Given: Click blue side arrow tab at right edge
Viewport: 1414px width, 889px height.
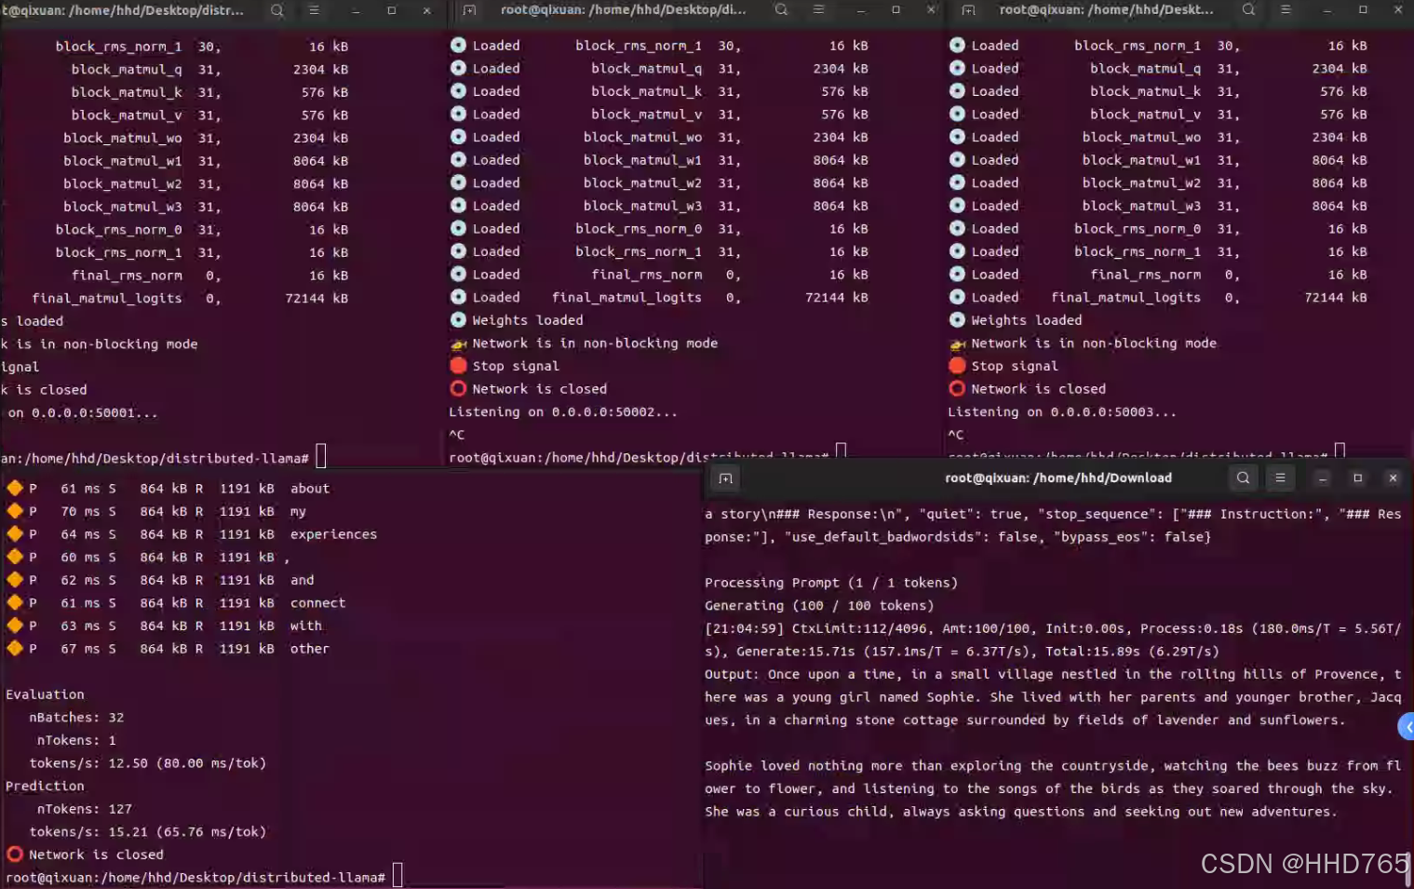Looking at the screenshot, I should click(1407, 727).
